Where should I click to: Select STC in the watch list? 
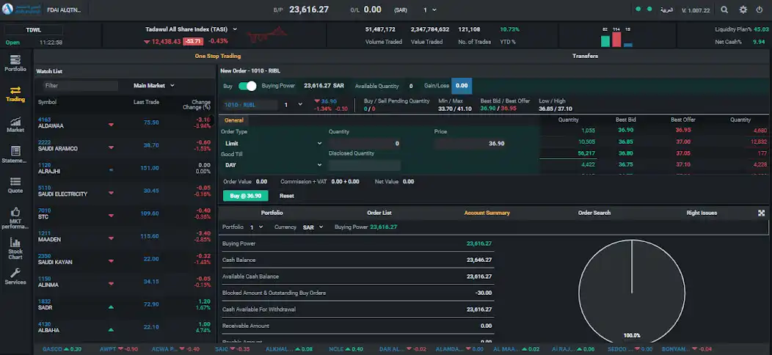pyautogui.click(x=125, y=213)
